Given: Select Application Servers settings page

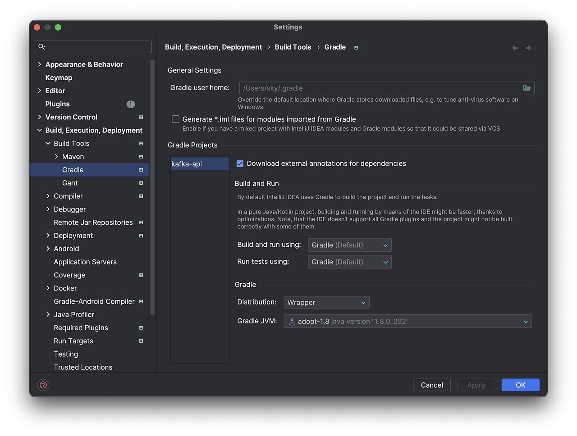Looking at the screenshot, I should click(85, 262).
